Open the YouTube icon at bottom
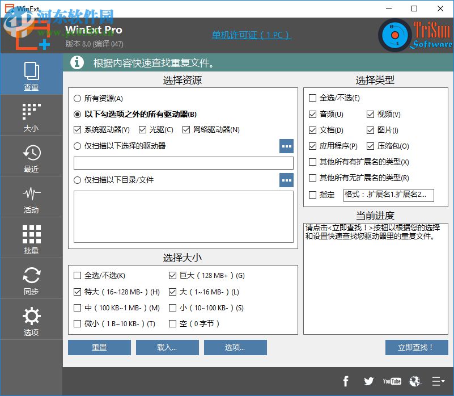The image size is (454, 396). [x=392, y=381]
